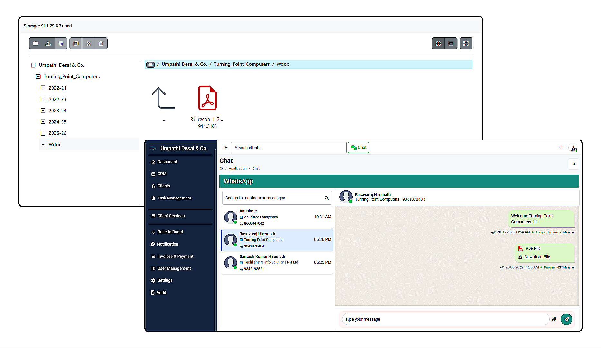Click the magnifier icon in contacts search
The width and height of the screenshot is (601, 348).
[326, 198]
